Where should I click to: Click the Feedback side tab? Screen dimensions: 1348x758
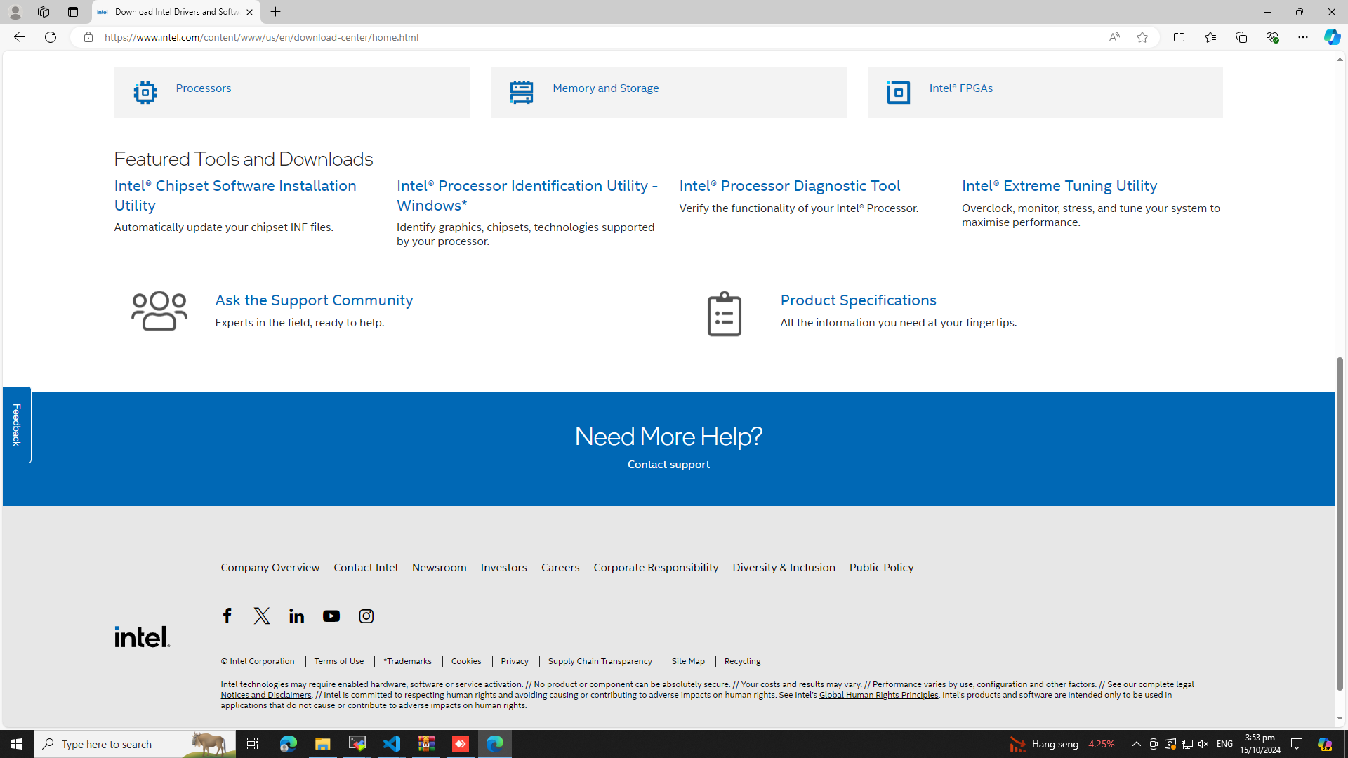click(x=17, y=424)
